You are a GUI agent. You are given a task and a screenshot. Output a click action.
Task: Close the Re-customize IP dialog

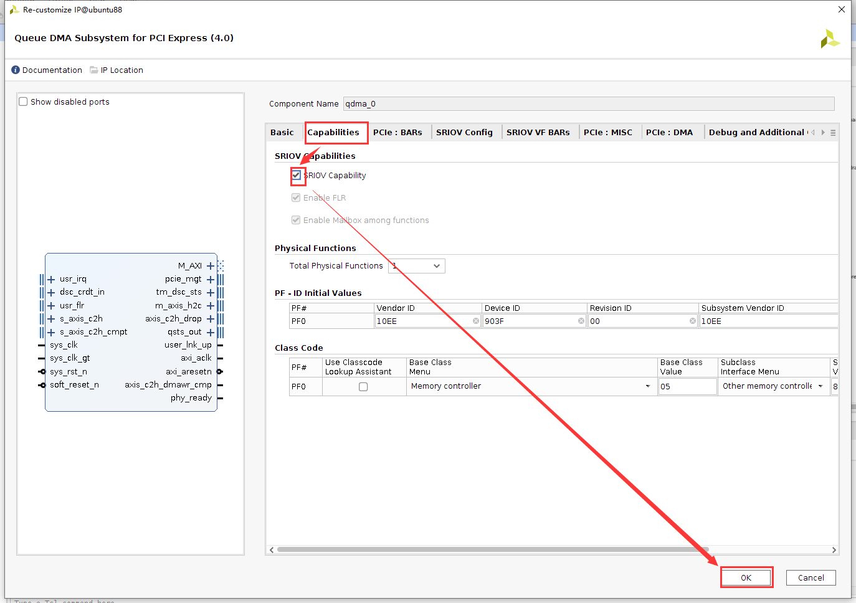click(x=842, y=9)
